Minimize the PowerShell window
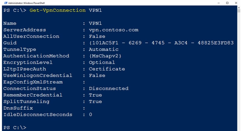Image resolution: width=241 pixels, height=131 pixels. [219, 3]
